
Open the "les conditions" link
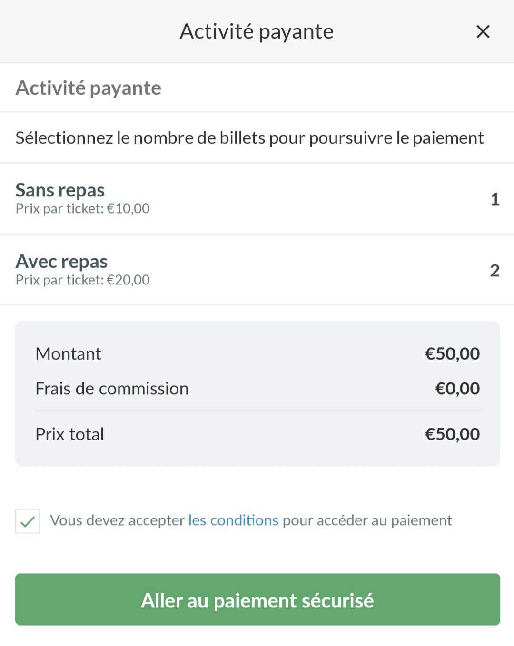233,520
